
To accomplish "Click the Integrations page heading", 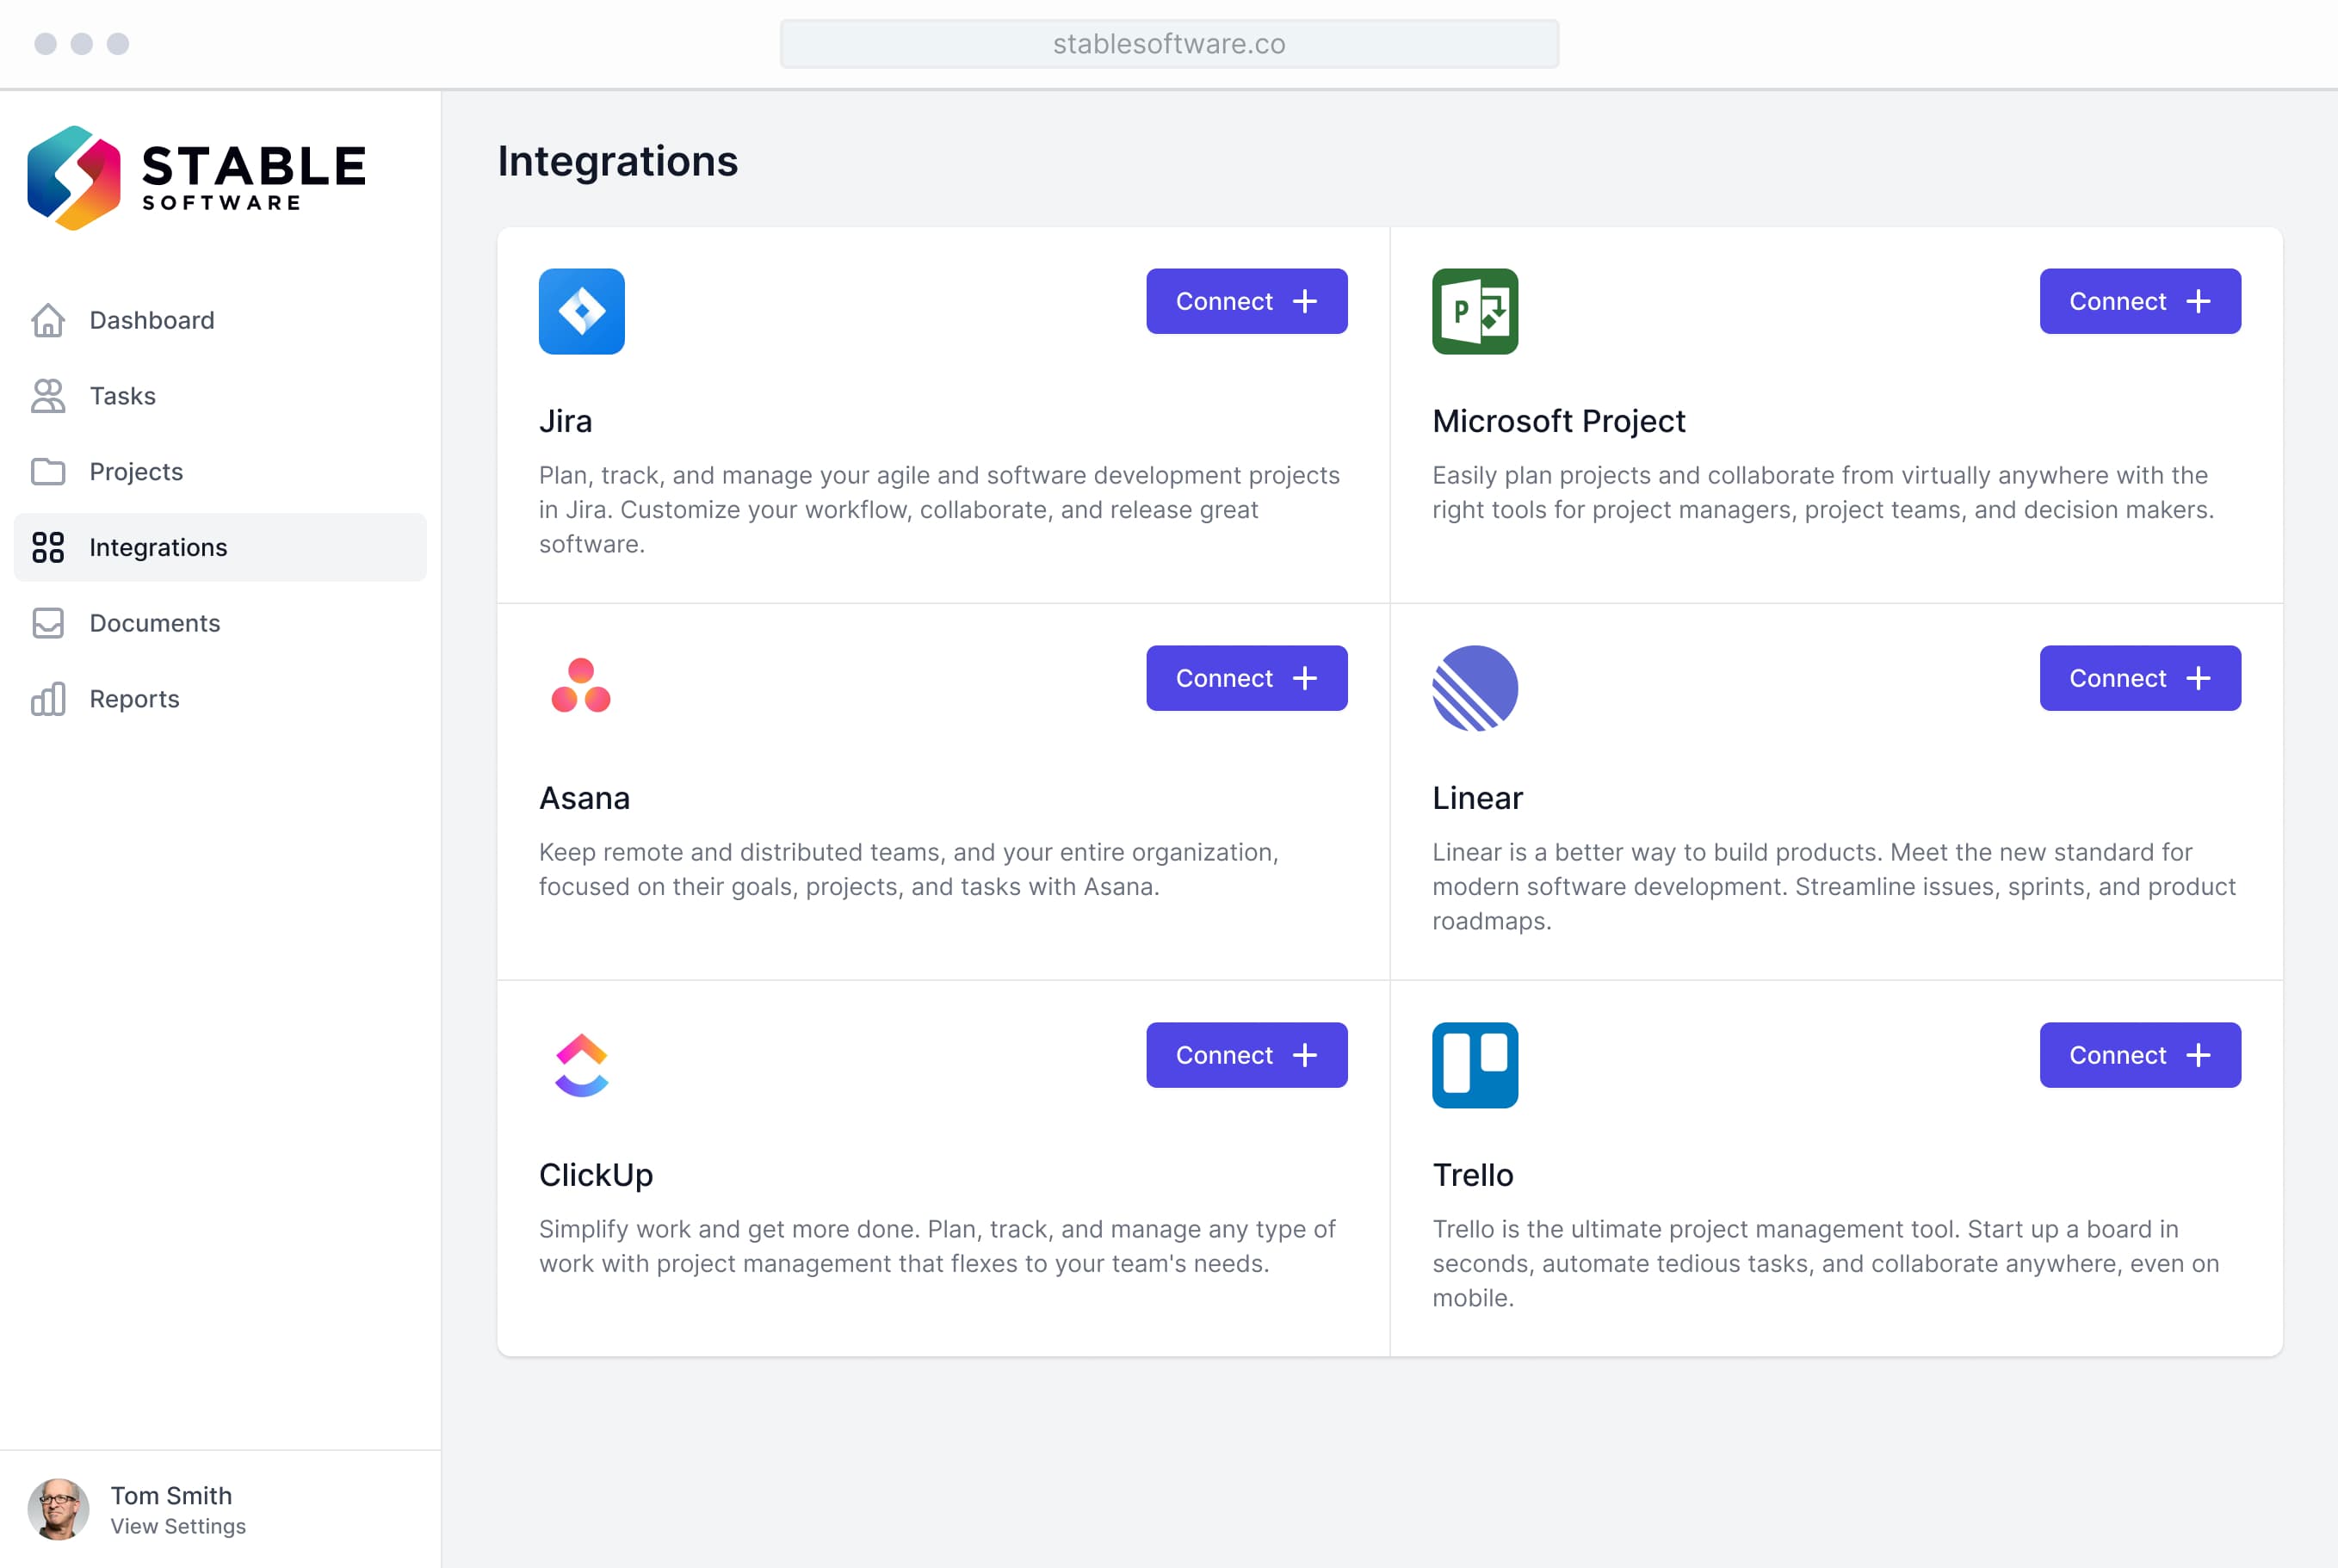I will [x=618, y=161].
